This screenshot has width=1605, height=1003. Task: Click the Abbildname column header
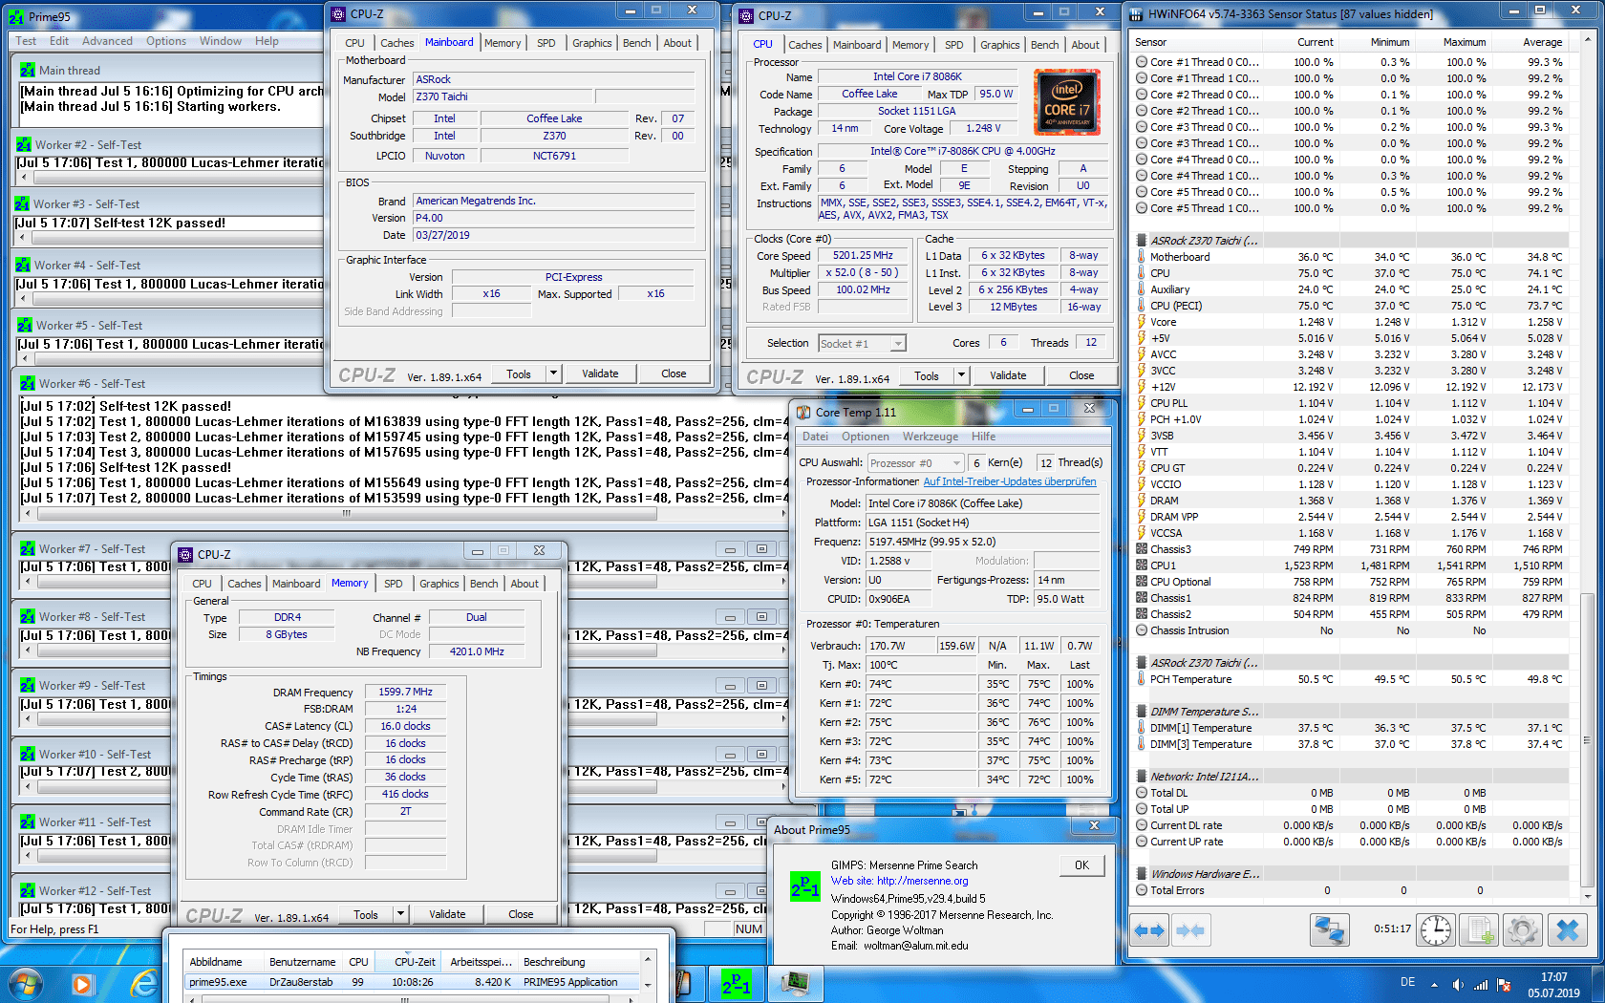(x=216, y=962)
